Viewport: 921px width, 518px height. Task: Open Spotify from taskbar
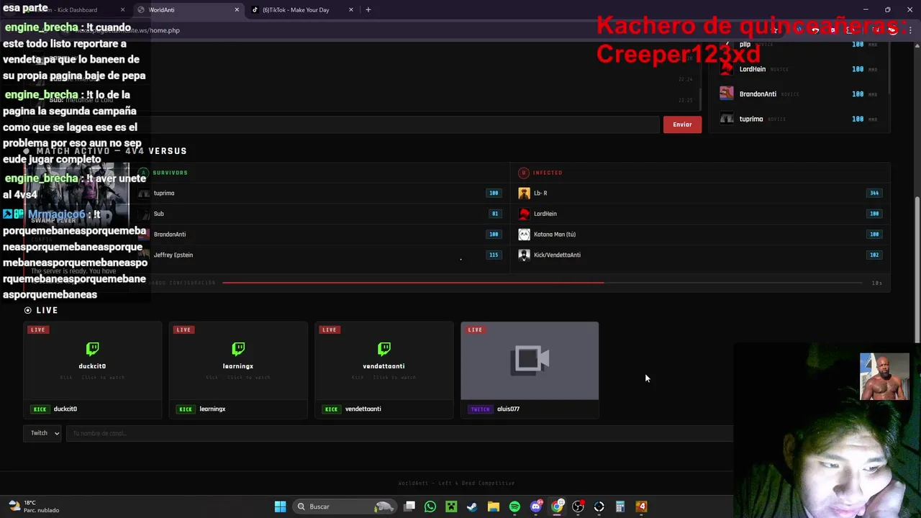[514, 506]
